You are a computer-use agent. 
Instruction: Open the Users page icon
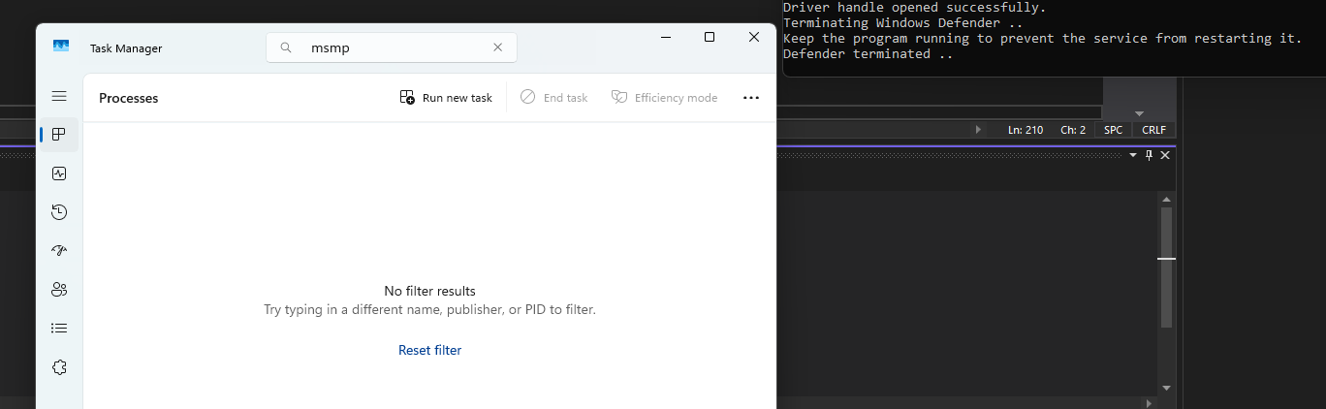point(59,290)
